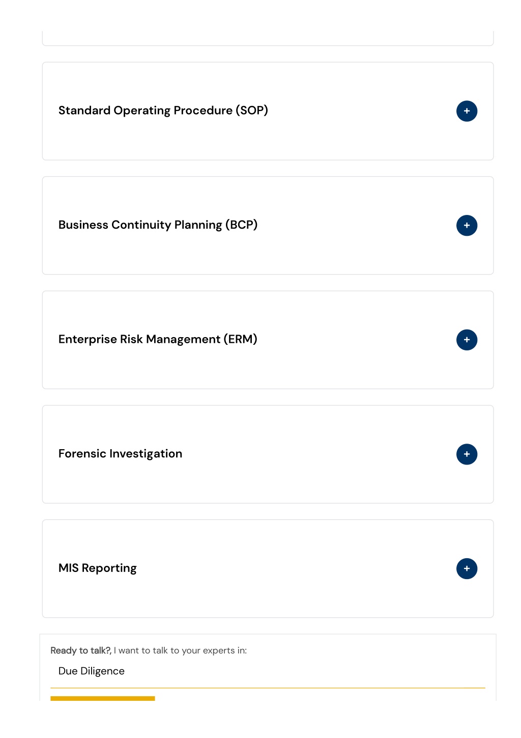Image resolution: width=521 pixels, height=738 pixels.
Task: Expand MIS Reporting using its plus icon
Action: [x=467, y=568]
